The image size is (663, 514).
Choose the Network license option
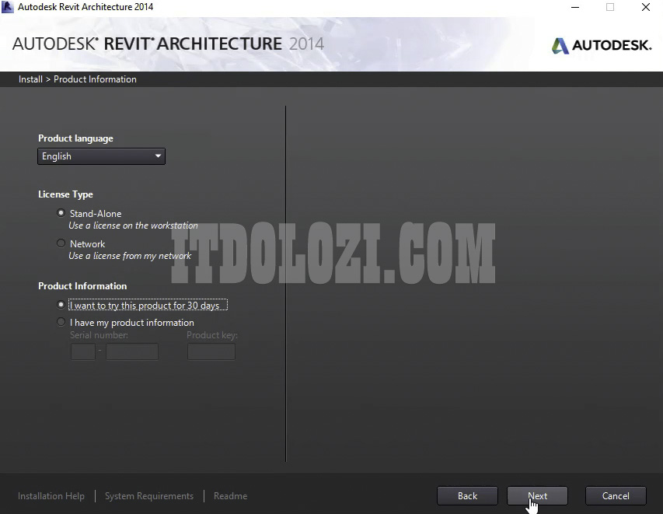tap(61, 243)
